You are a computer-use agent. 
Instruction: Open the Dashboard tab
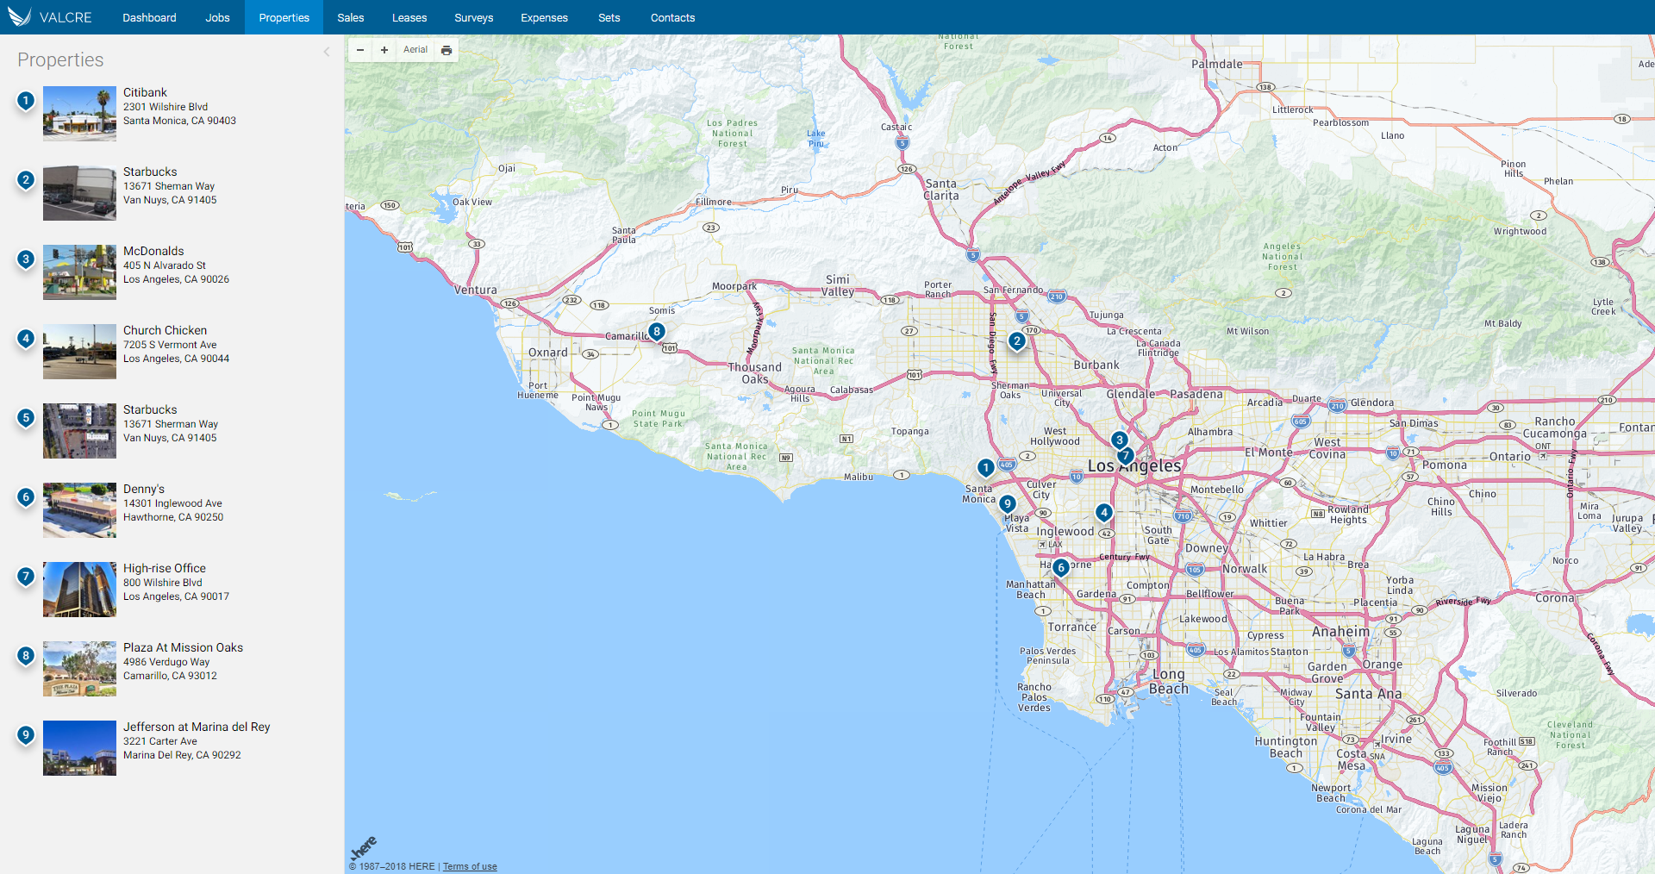coord(149,17)
